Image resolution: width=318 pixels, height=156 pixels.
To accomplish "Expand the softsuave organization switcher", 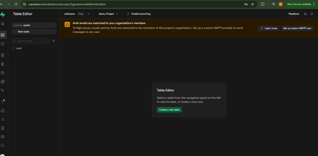I will point(89,14).
